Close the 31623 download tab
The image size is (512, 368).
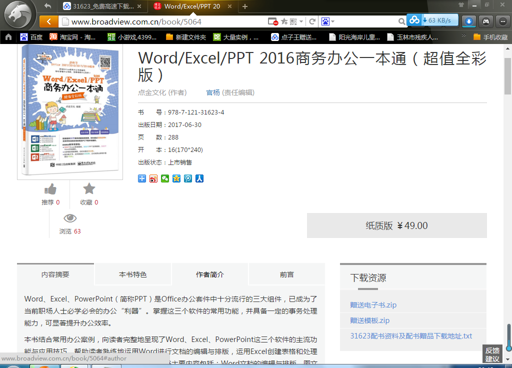pos(139,6)
